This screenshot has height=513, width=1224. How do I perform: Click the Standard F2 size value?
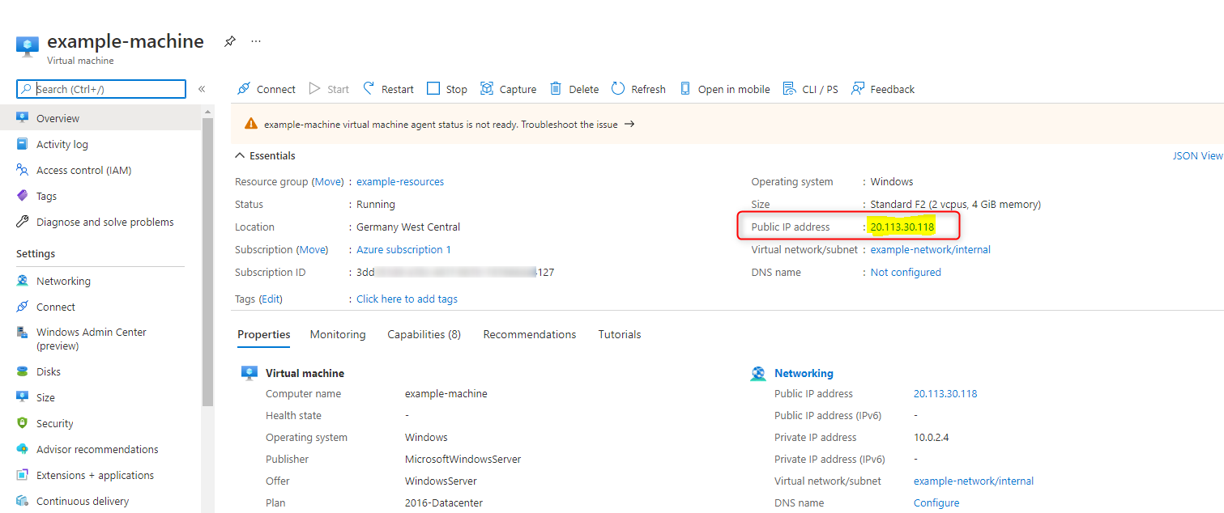click(x=956, y=204)
